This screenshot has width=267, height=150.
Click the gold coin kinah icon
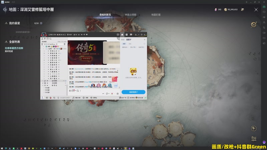coord(226,10)
